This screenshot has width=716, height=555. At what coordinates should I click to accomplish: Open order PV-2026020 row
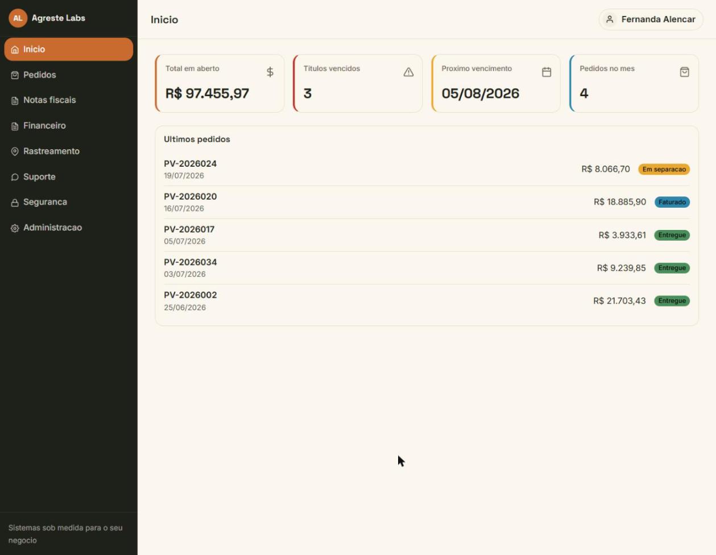click(427, 202)
